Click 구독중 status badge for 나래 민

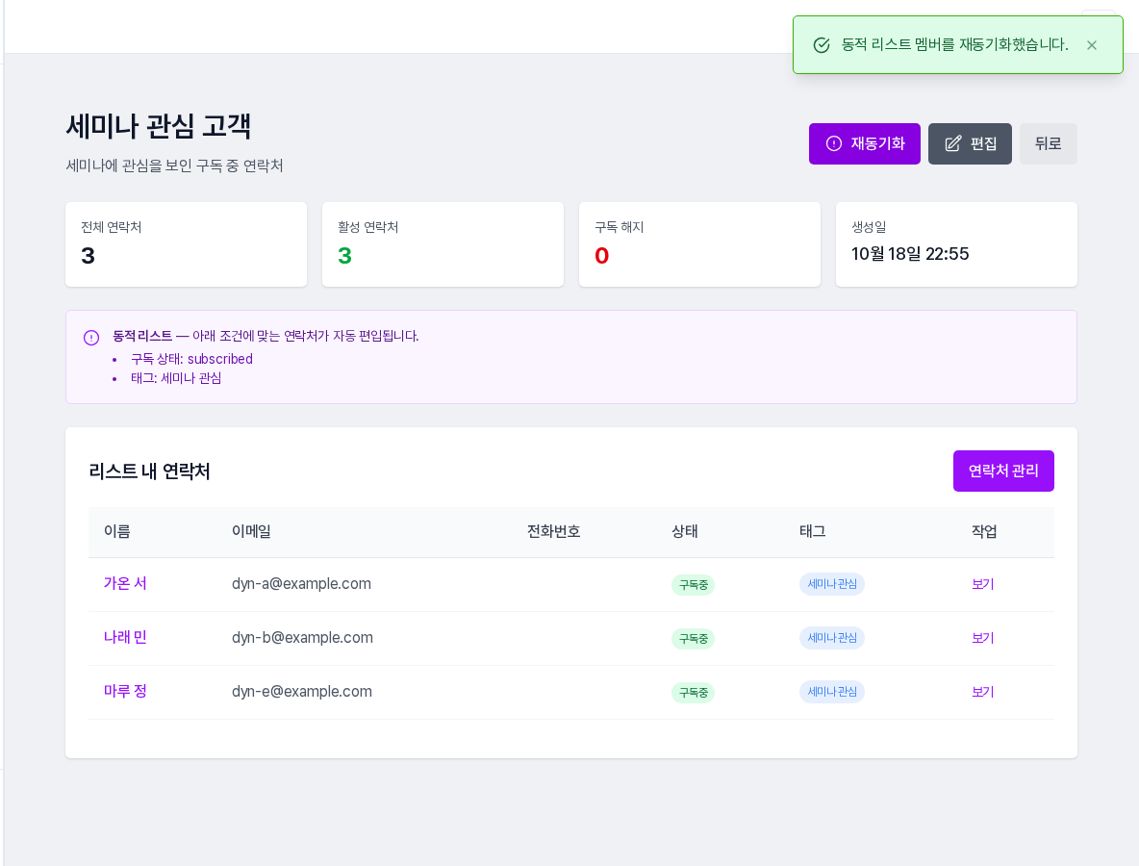pyautogui.click(x=693, y=639)
